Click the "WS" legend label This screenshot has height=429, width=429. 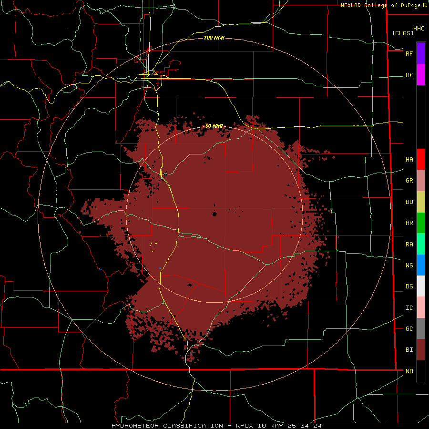point(409,266)
